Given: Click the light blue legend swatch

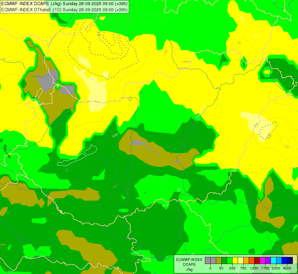Looking at the screenshot, I should click(279, 261).
